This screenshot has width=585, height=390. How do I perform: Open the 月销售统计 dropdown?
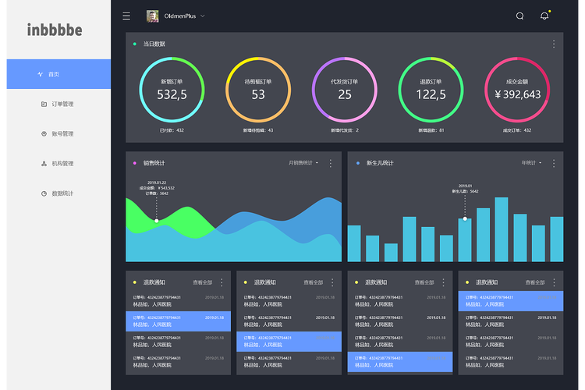(303, 163)
